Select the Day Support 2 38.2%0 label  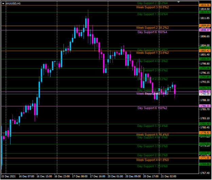click(152, 155)
